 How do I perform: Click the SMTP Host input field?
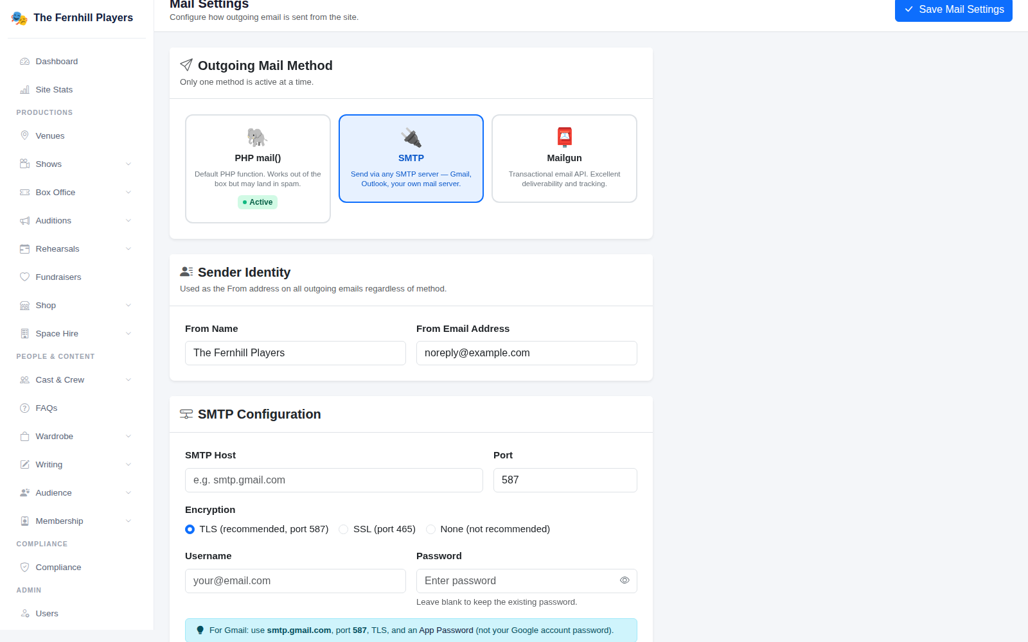(334, 480)
